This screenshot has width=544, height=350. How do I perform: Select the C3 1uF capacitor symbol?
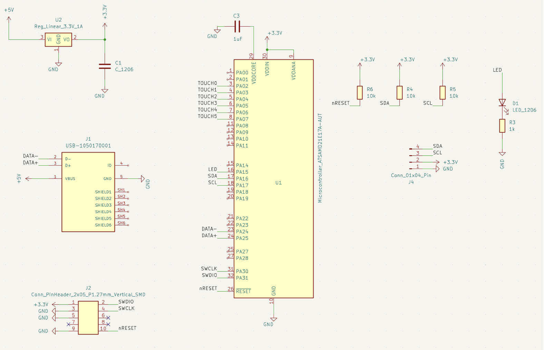[237, 27]
